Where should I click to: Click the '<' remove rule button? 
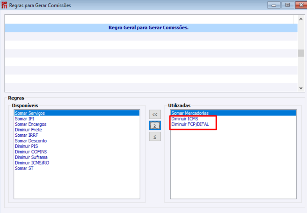click(x=155, y=137)
